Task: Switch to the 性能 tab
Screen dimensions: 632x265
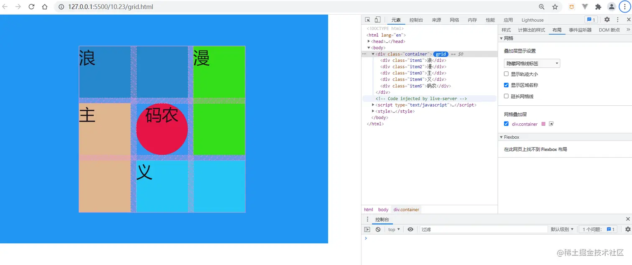Action: click(x=490, y=20)
